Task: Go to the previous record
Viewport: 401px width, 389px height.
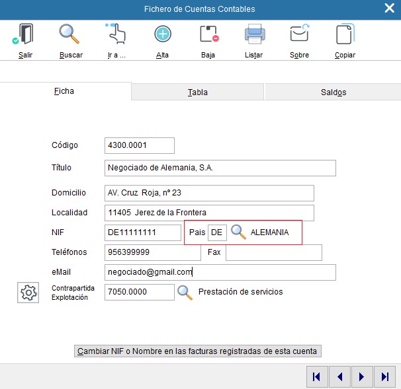Action: (x=339, y=376)
